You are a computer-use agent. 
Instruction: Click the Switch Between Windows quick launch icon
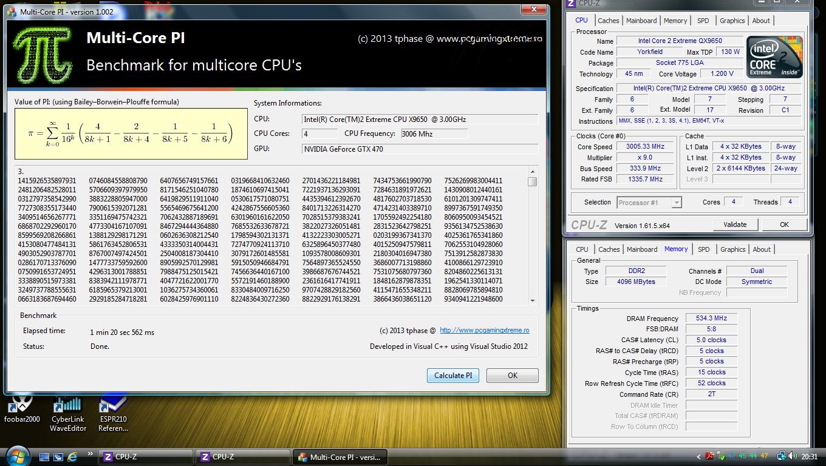pyautogui.click(x=58, y=456)
